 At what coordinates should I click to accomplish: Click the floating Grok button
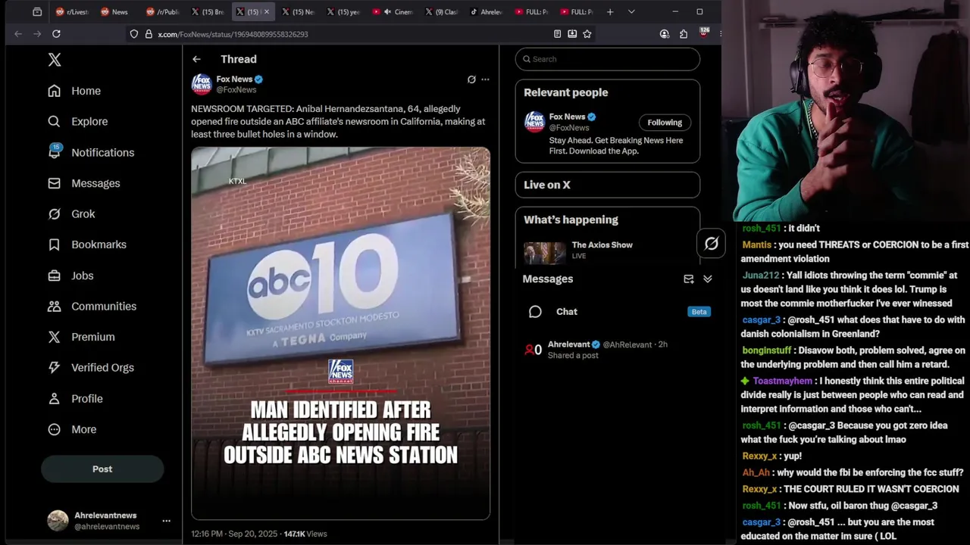point(711,243)
